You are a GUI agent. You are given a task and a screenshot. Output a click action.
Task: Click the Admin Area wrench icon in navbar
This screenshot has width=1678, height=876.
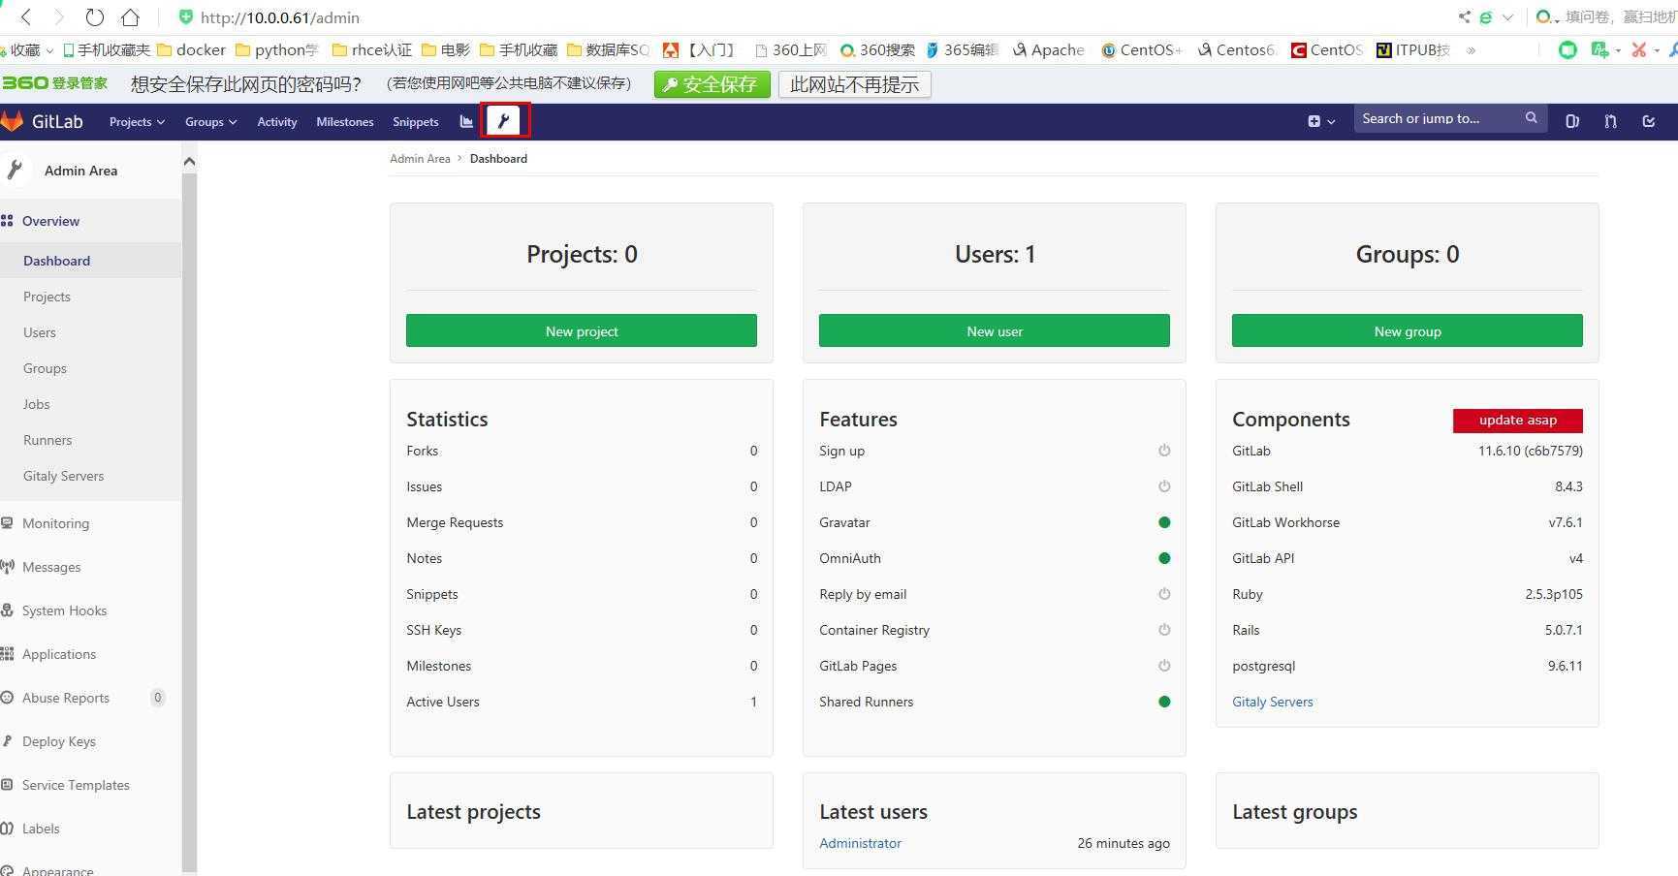(504, 121)
